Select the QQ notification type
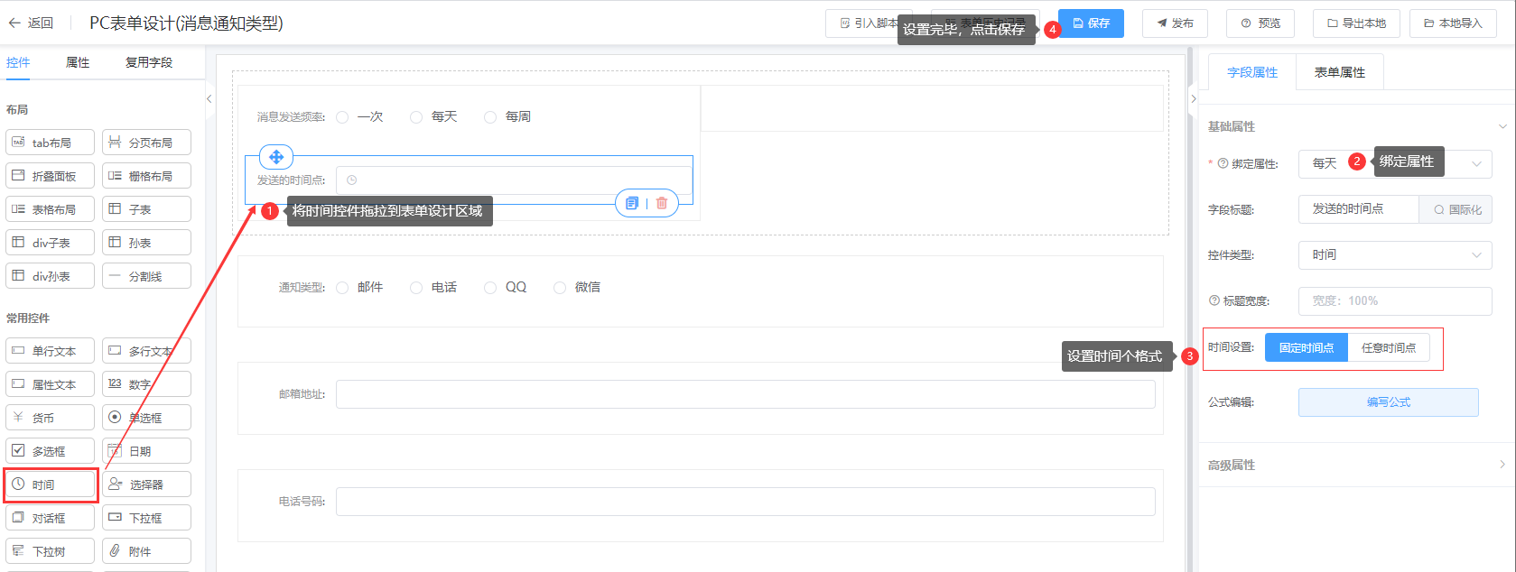This screenshot has width=1516, height=572. click(490, 288)
